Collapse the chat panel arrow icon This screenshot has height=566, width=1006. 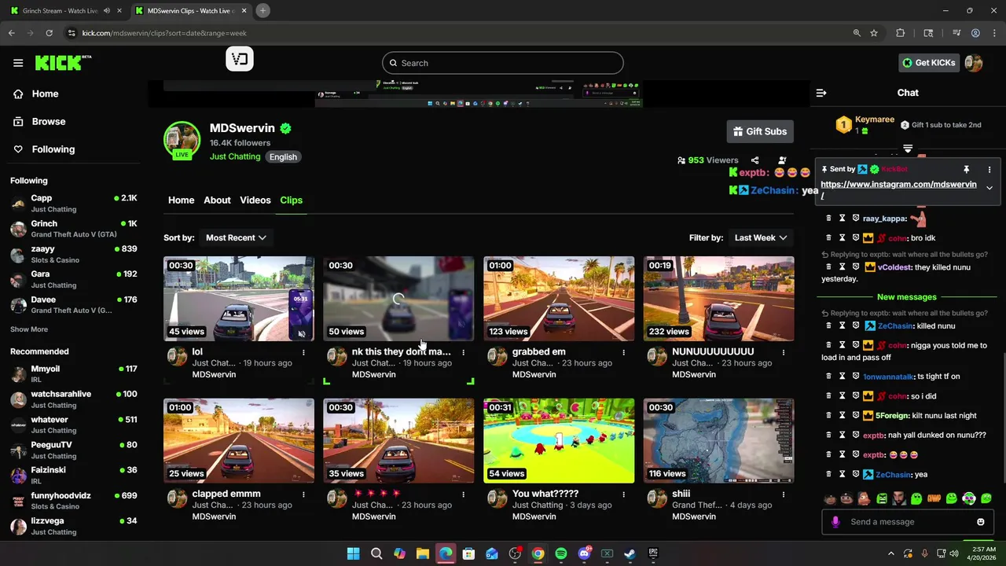[821, 93]
